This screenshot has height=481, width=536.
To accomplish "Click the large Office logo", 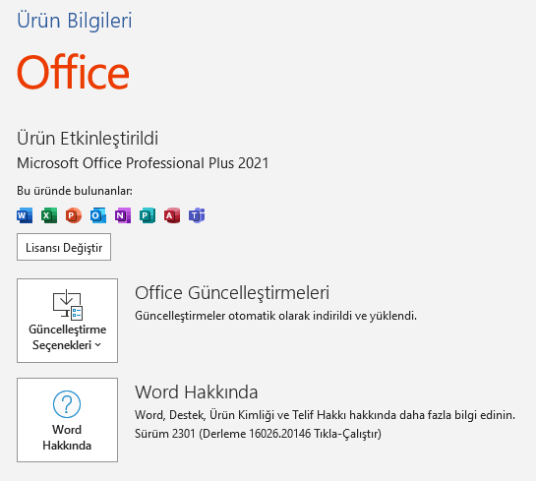I will click(x=73, y=72).
